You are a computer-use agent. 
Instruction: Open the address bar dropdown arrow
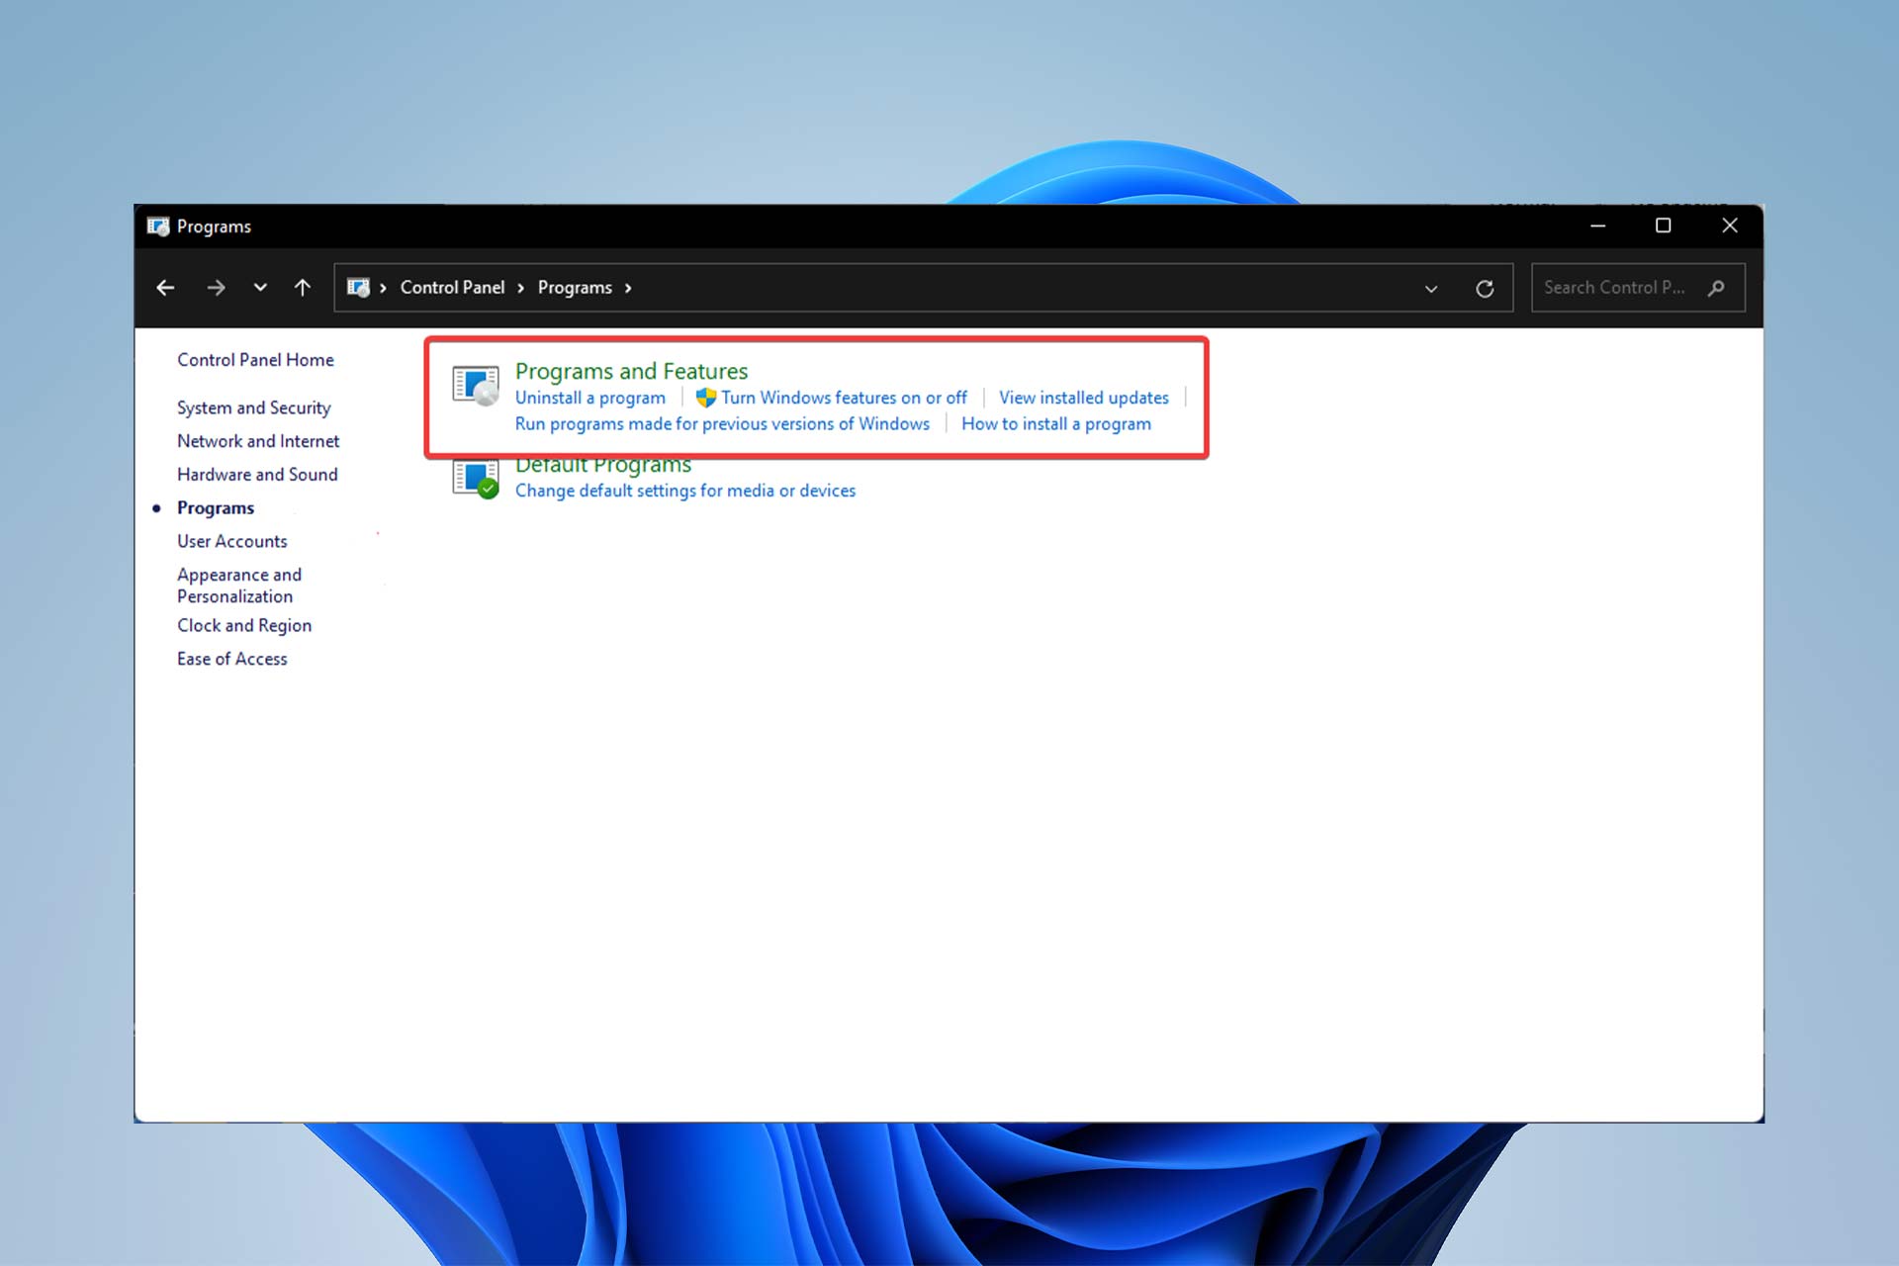click(1431, 289)
